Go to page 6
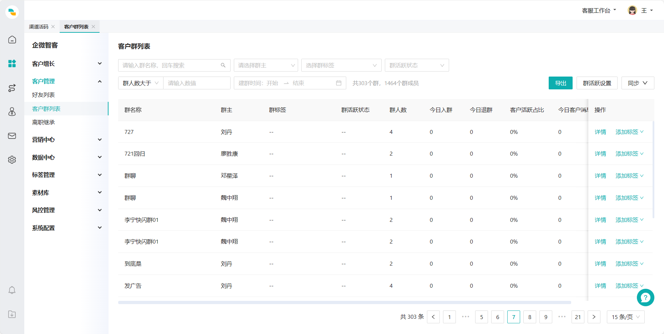This screenshot has width=664, height=334. [x=498, y=317]
